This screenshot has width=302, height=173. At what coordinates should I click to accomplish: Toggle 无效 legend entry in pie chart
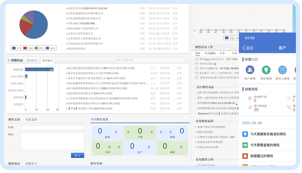(17, 48)
